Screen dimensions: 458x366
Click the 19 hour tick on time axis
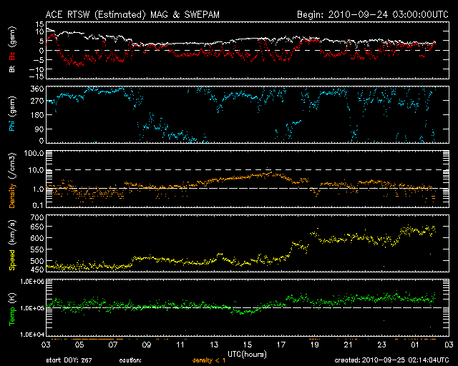tap(314, 345)
